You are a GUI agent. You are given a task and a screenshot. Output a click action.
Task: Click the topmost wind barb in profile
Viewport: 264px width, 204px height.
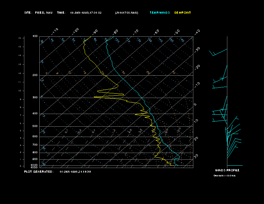[218, 52]
